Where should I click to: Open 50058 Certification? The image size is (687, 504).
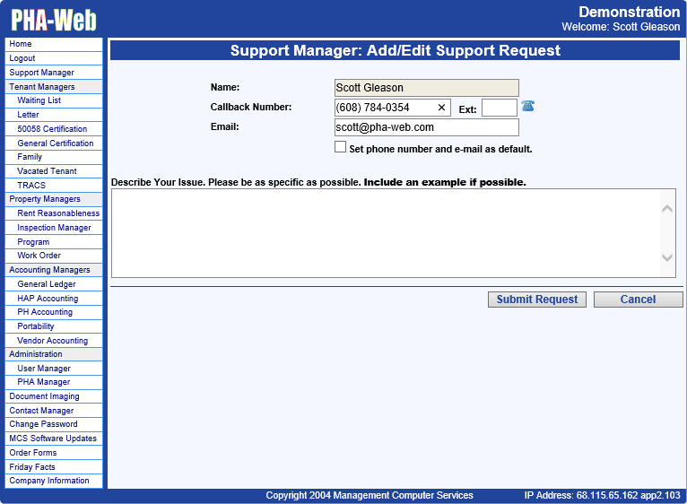coord(54,129)
